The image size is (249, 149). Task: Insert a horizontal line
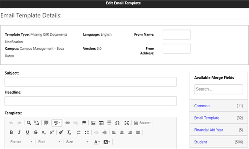coord(109,123)
